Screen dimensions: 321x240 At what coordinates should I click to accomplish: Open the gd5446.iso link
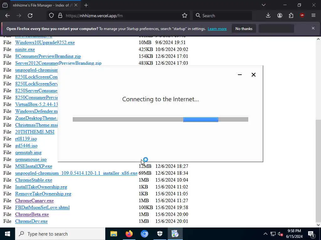point(26,146)
